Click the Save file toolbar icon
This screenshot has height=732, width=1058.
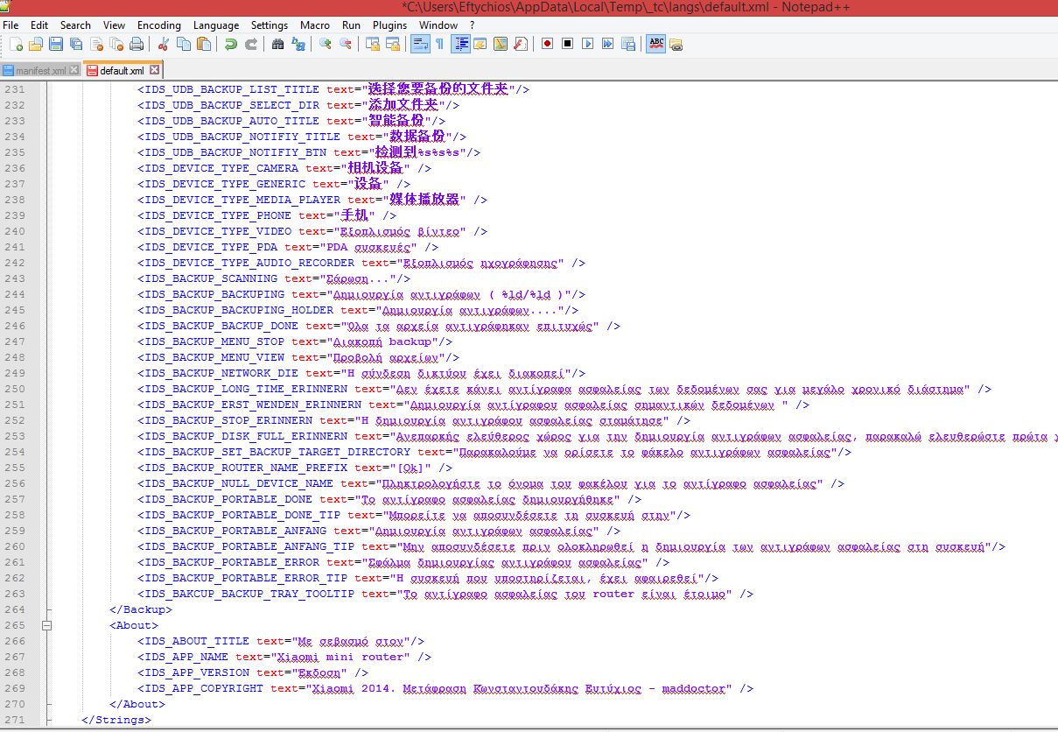55,44
